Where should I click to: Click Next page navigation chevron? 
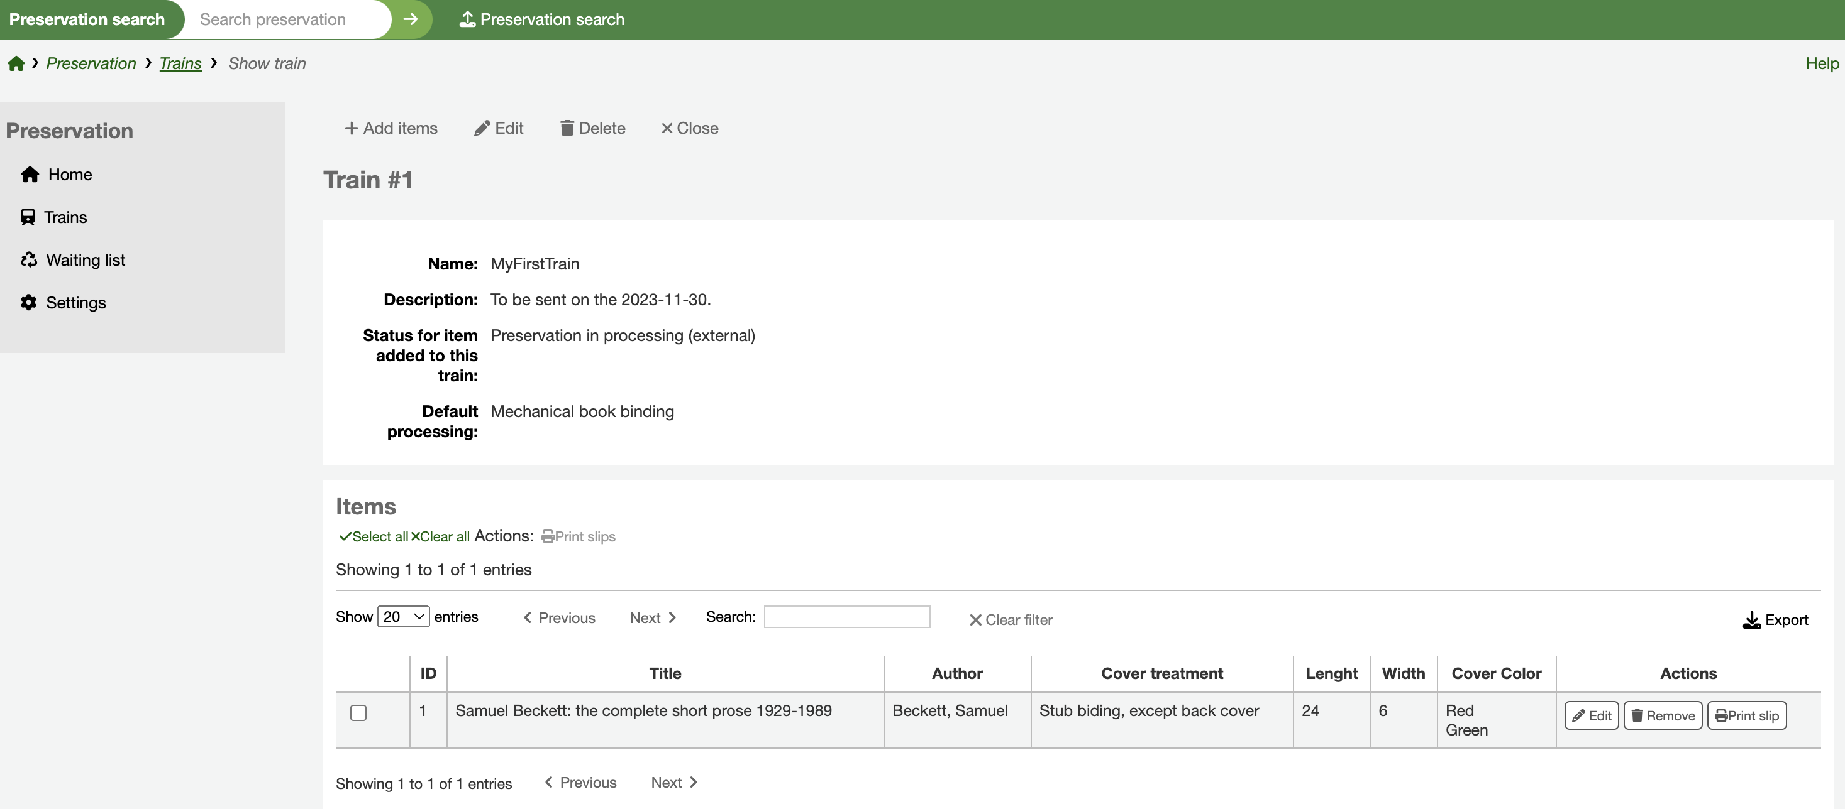click(x=672, y=615)
